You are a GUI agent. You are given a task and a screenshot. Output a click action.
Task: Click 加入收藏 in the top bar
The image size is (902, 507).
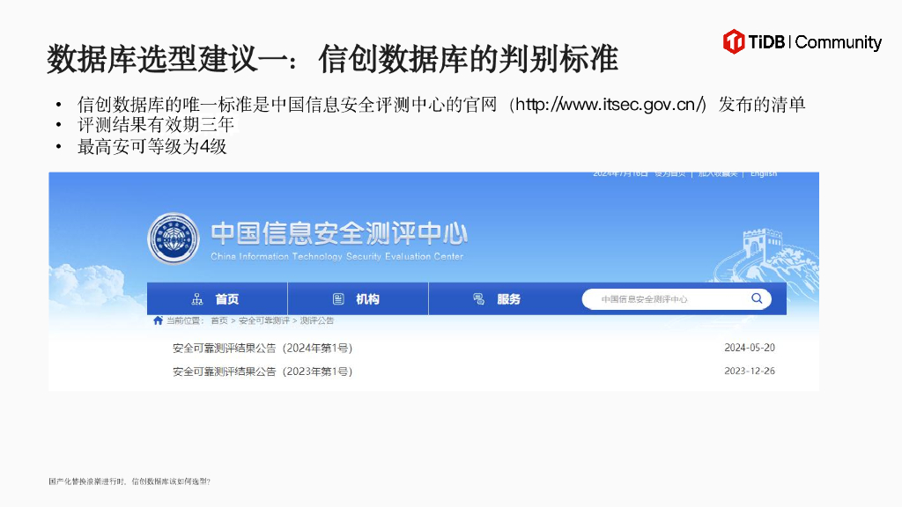click(716, 173)
